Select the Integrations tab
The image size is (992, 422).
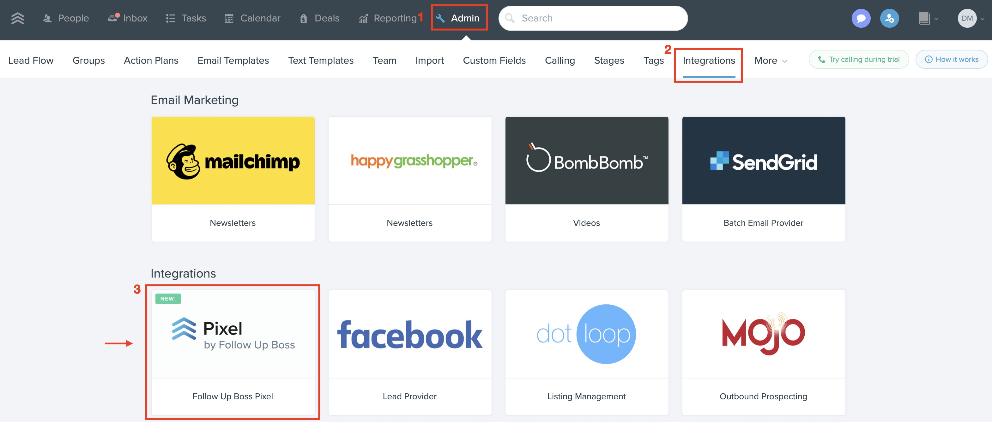point(709,60)
